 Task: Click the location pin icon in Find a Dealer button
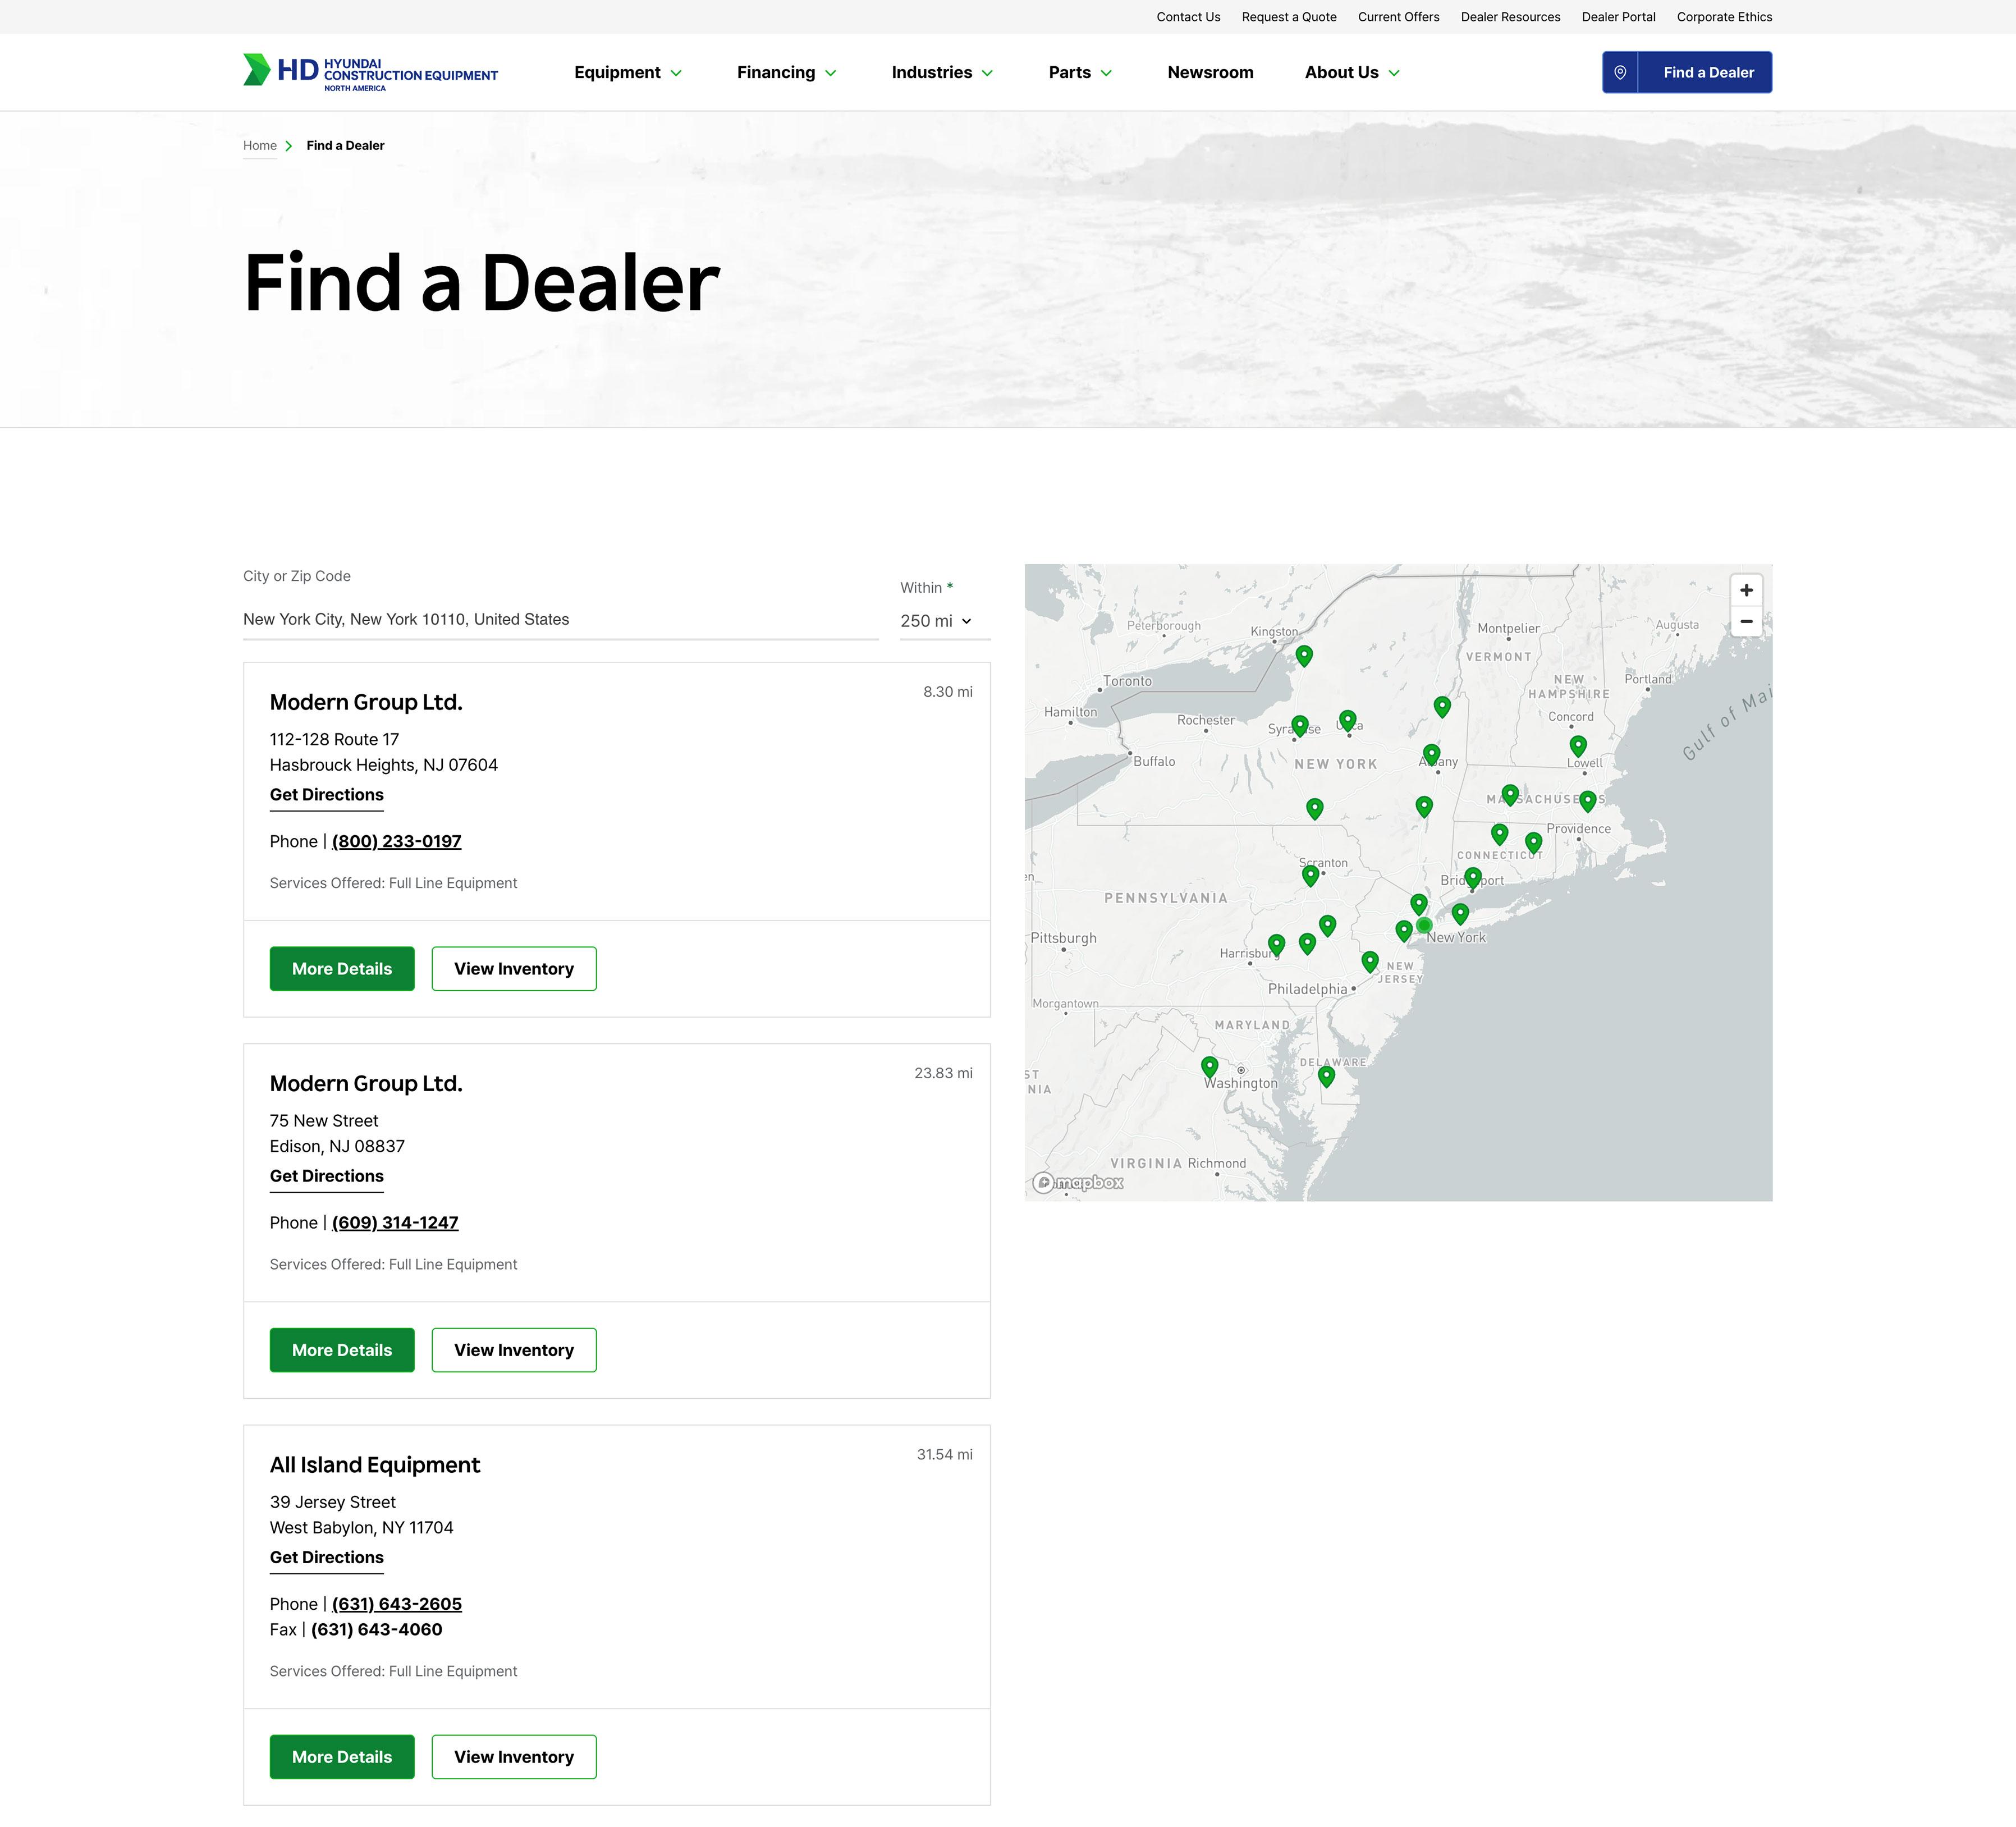pos(1620,72)
